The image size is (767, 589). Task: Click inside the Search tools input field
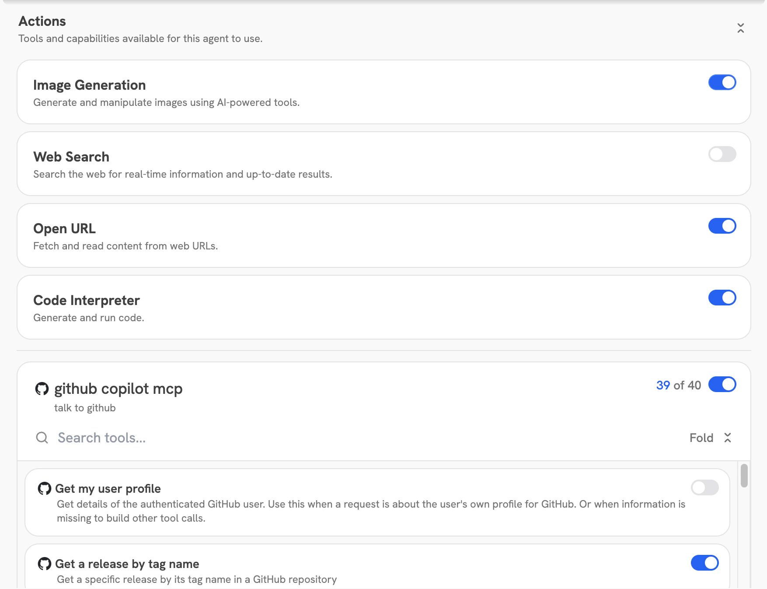[x=131, y=437]
